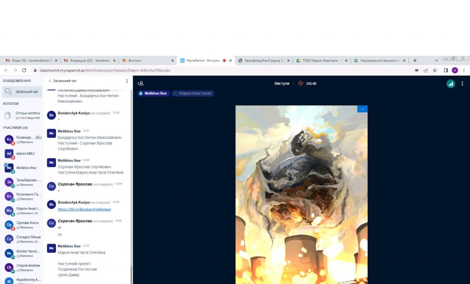Open the bit.ly/BondarchykAntwar link

tap(84, 209)
